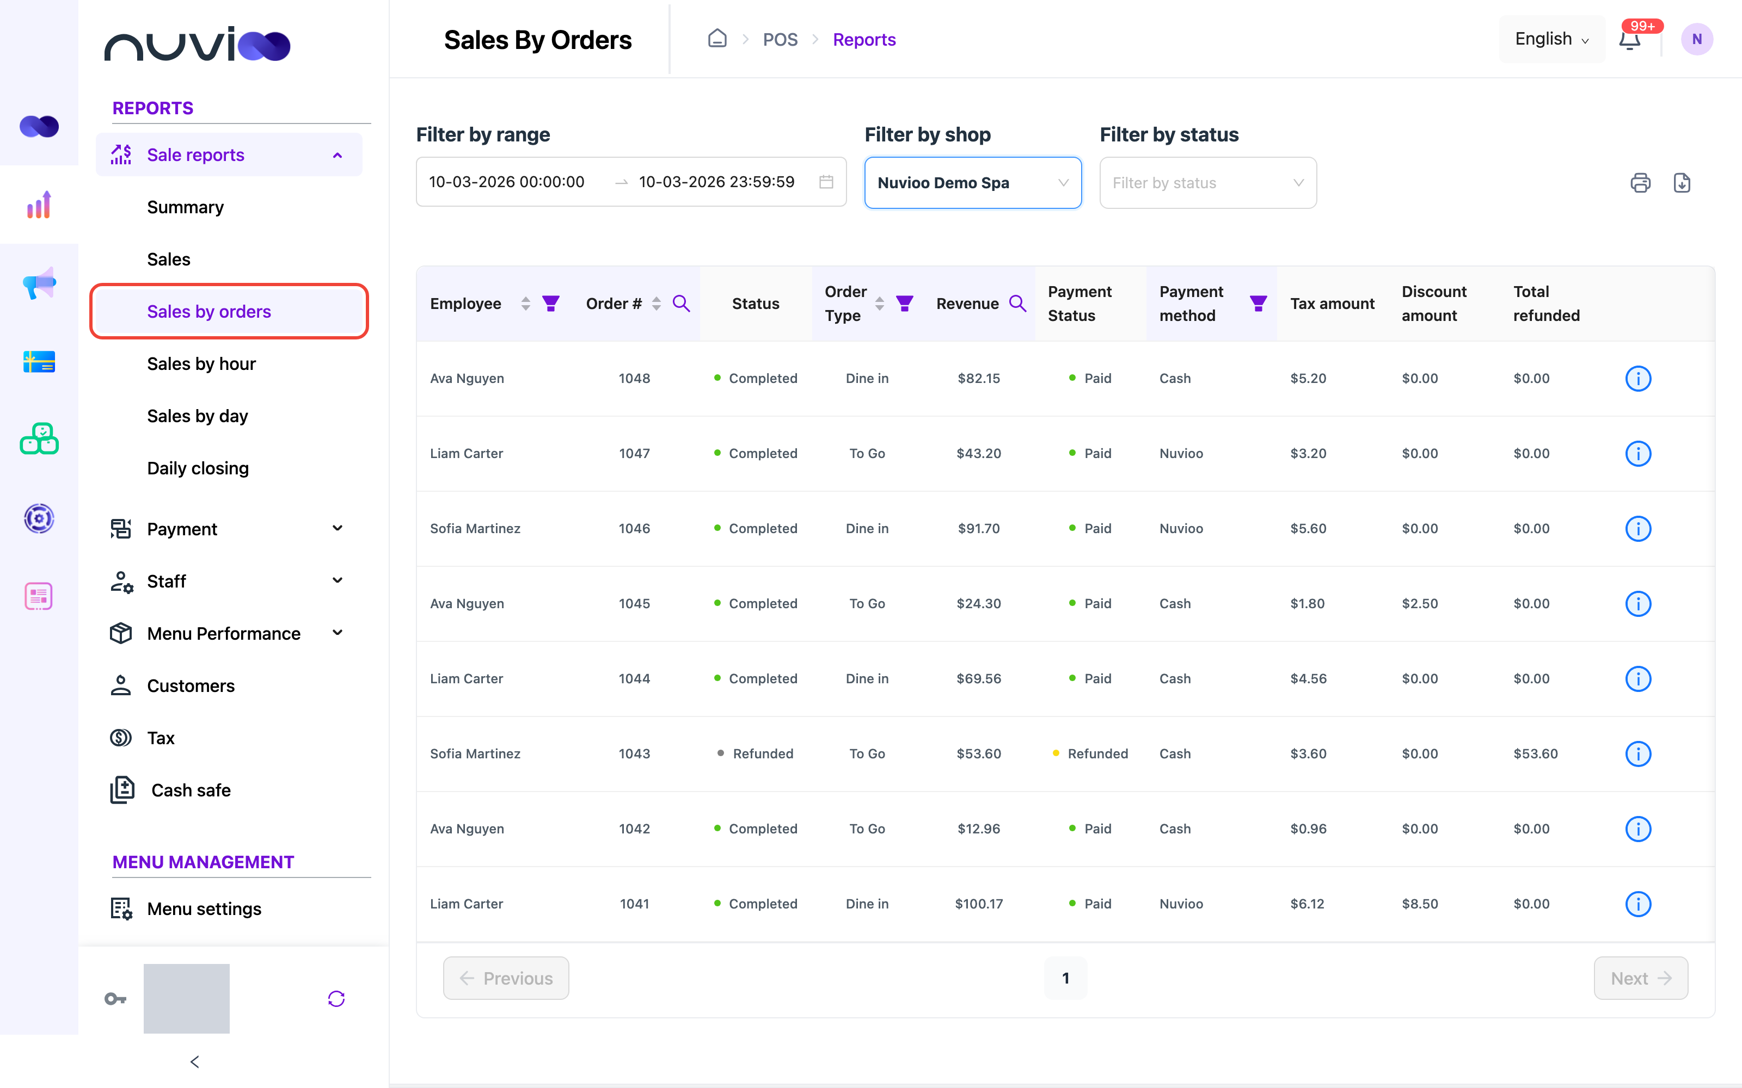
Task: Click the Previous page button
Action: [x=506, y=978]
